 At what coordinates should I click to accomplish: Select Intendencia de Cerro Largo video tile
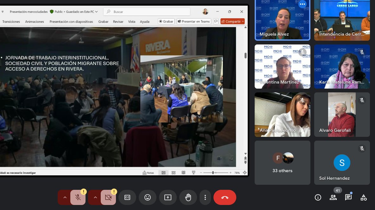[342, 20]
